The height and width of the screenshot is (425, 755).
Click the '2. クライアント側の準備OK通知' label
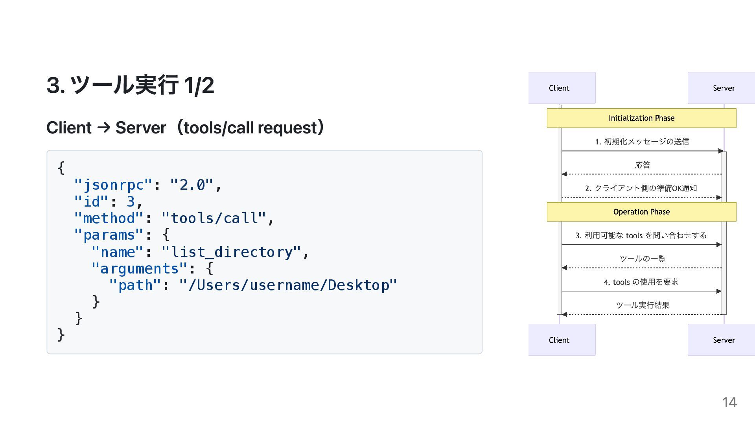pos(641,188)
